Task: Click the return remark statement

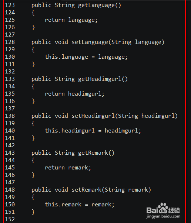Action: [68, 168]
